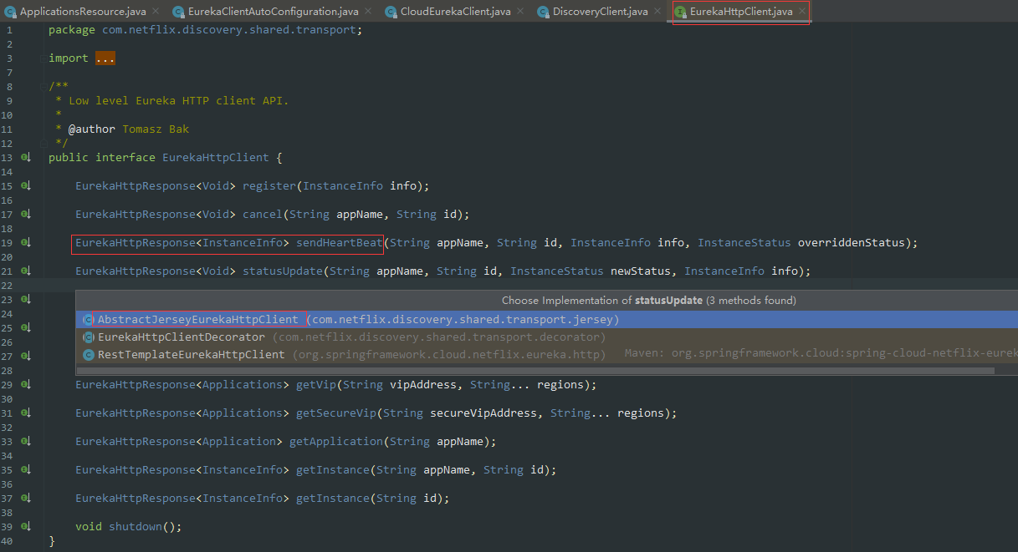Switch to CloudEurekaClient.java tab
The width and height of the screenshot is (1018, 552).
pyautogui.click(x=455, y=12)
